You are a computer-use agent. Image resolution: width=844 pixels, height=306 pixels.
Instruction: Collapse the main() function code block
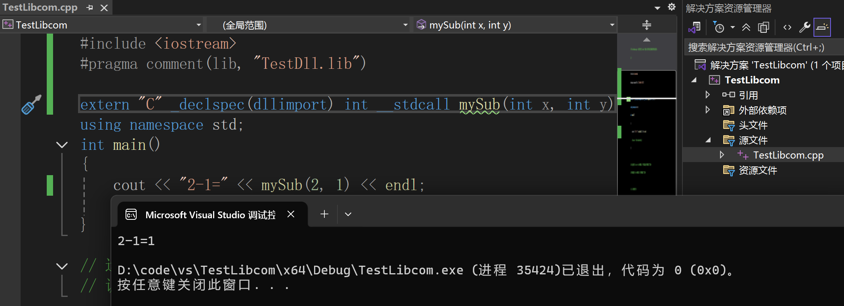click(x=62, y=145)
